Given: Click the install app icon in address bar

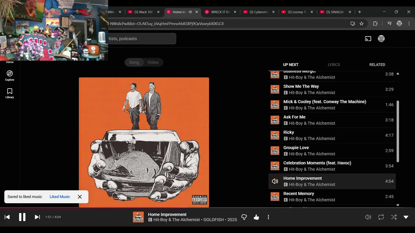Looking at the screenshot, I should 353,24.
